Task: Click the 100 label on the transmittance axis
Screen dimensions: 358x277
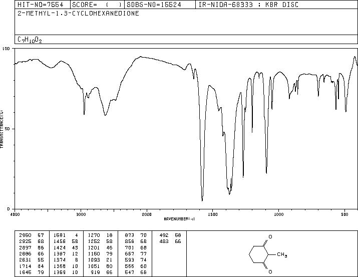Action: tap(6, 49)
